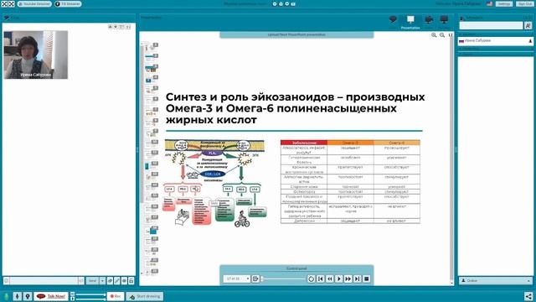Click the info round icon in top center

(x=281, y=3)
